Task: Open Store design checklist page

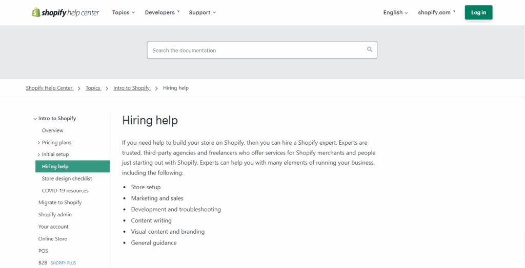Action: (67, 178)
